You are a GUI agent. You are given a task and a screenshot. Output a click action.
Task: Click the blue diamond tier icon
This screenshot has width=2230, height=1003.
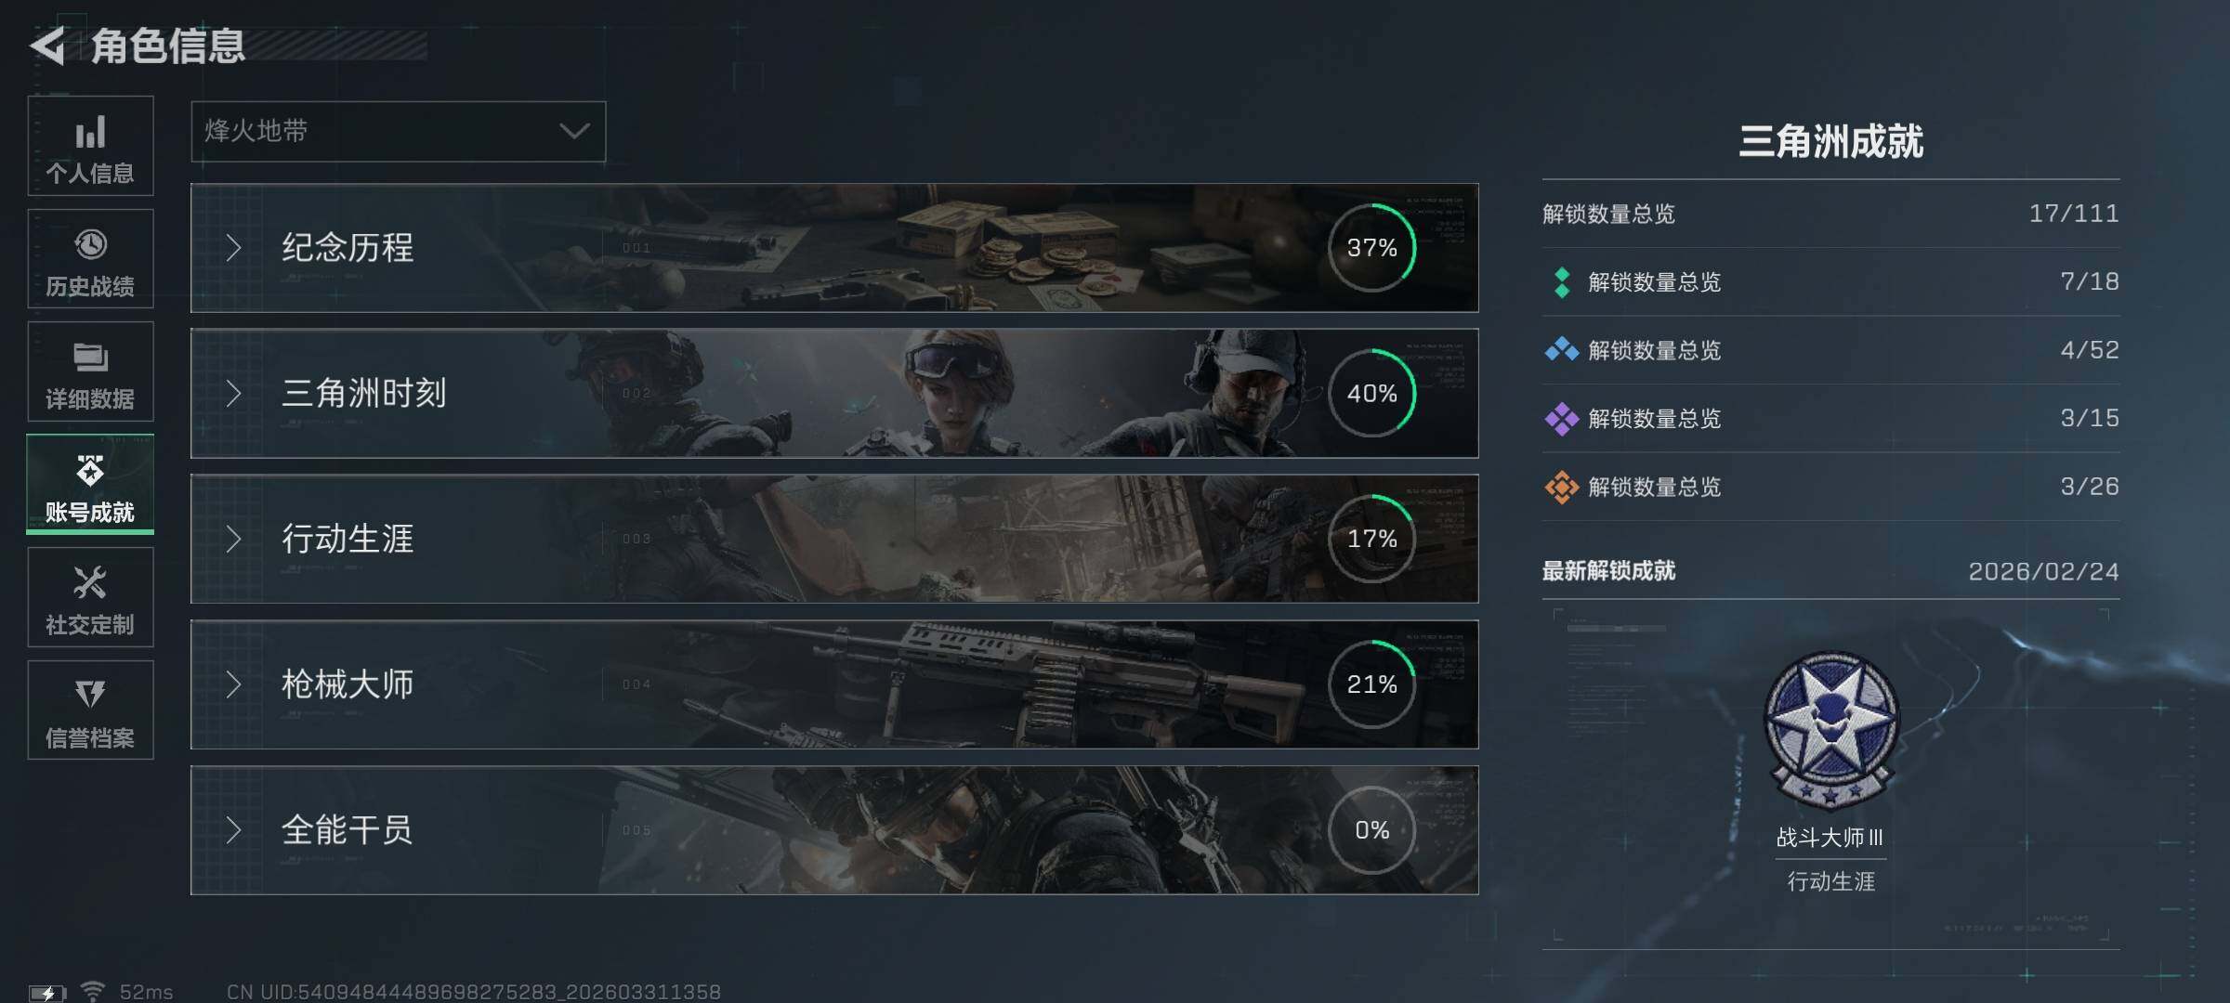pyautogui.click(x=1562, y=350)
